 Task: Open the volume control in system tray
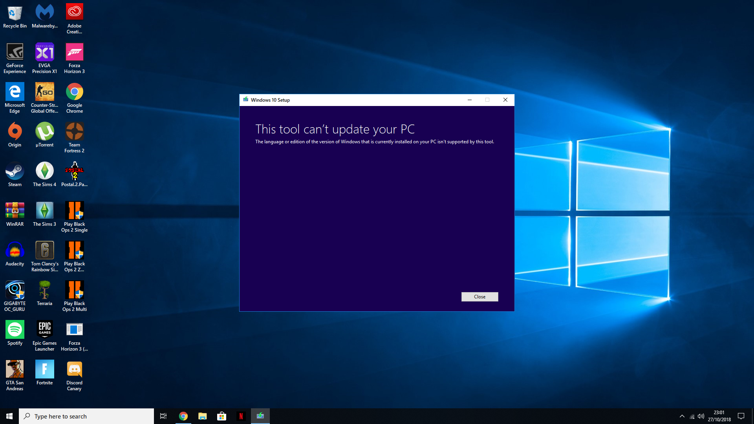(701, 416)
